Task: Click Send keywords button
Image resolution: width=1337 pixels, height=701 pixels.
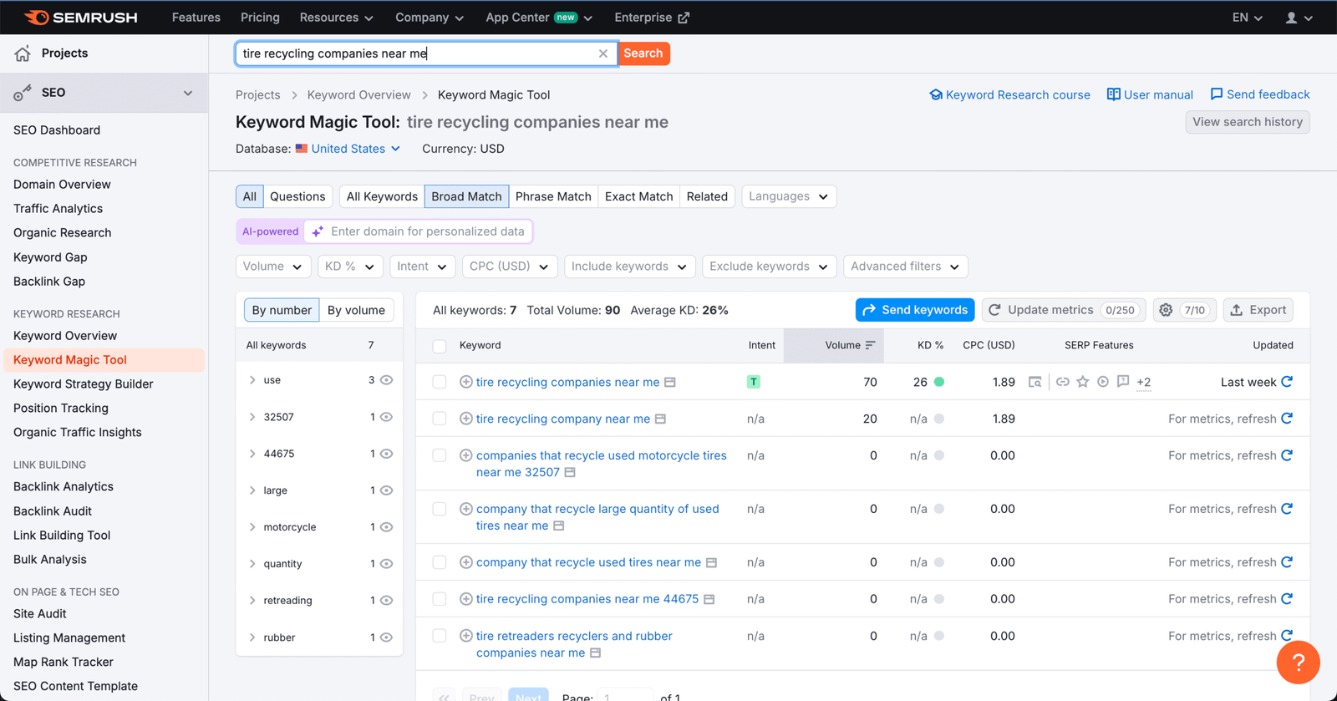Action: click(x=915, y=310)
